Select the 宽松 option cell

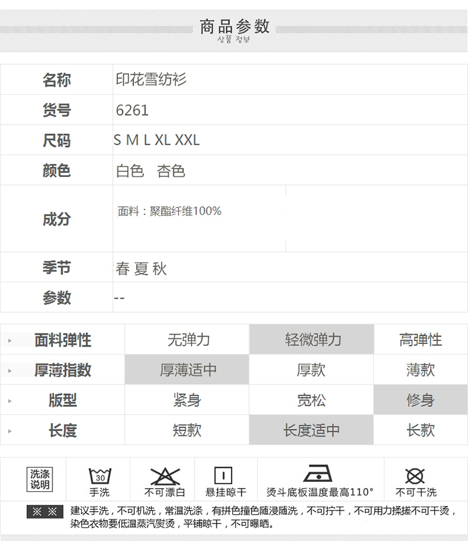(311, 400)
